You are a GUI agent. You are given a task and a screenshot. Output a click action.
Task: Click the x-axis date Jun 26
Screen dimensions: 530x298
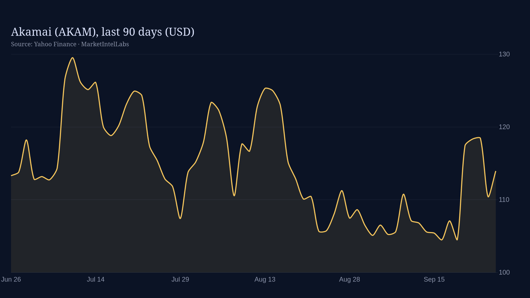pyautogui.click(x=11, y=280)
